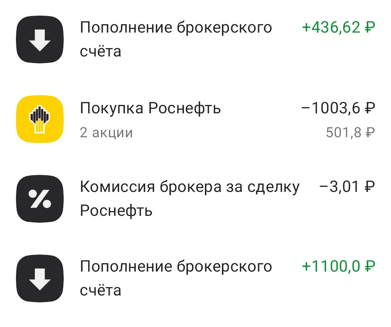
Task: Open the Покупка Роснефть transaction title
Action: click(x=150, y=108)
